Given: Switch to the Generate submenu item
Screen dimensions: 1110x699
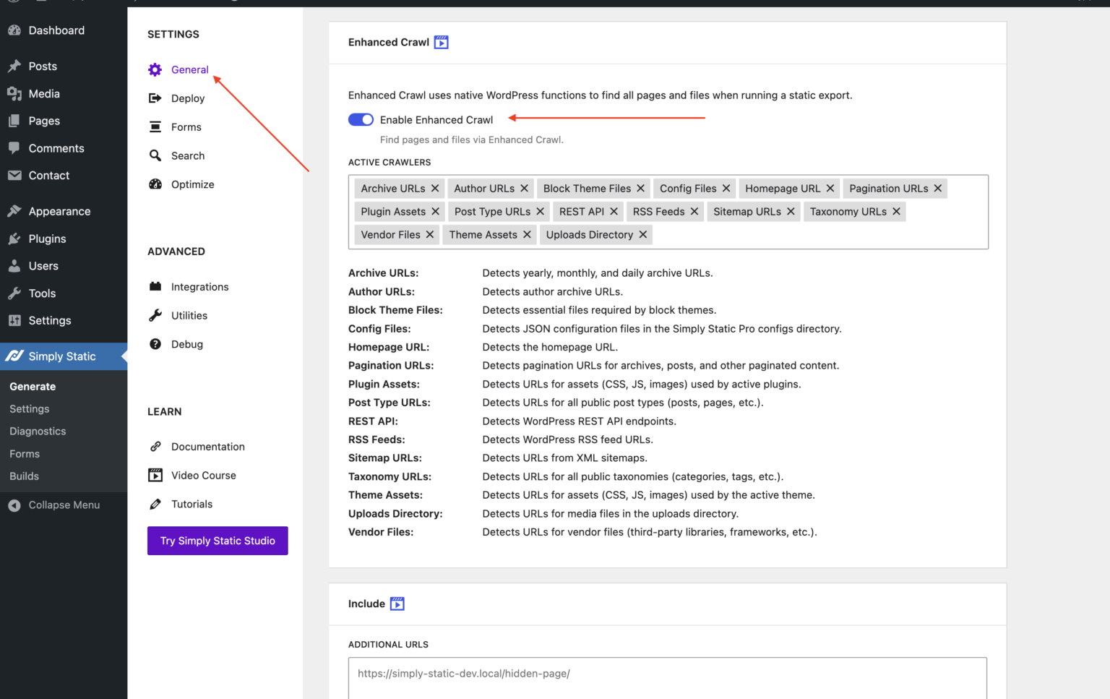Looking at the screenshot, I should click(x=33, y=386).
